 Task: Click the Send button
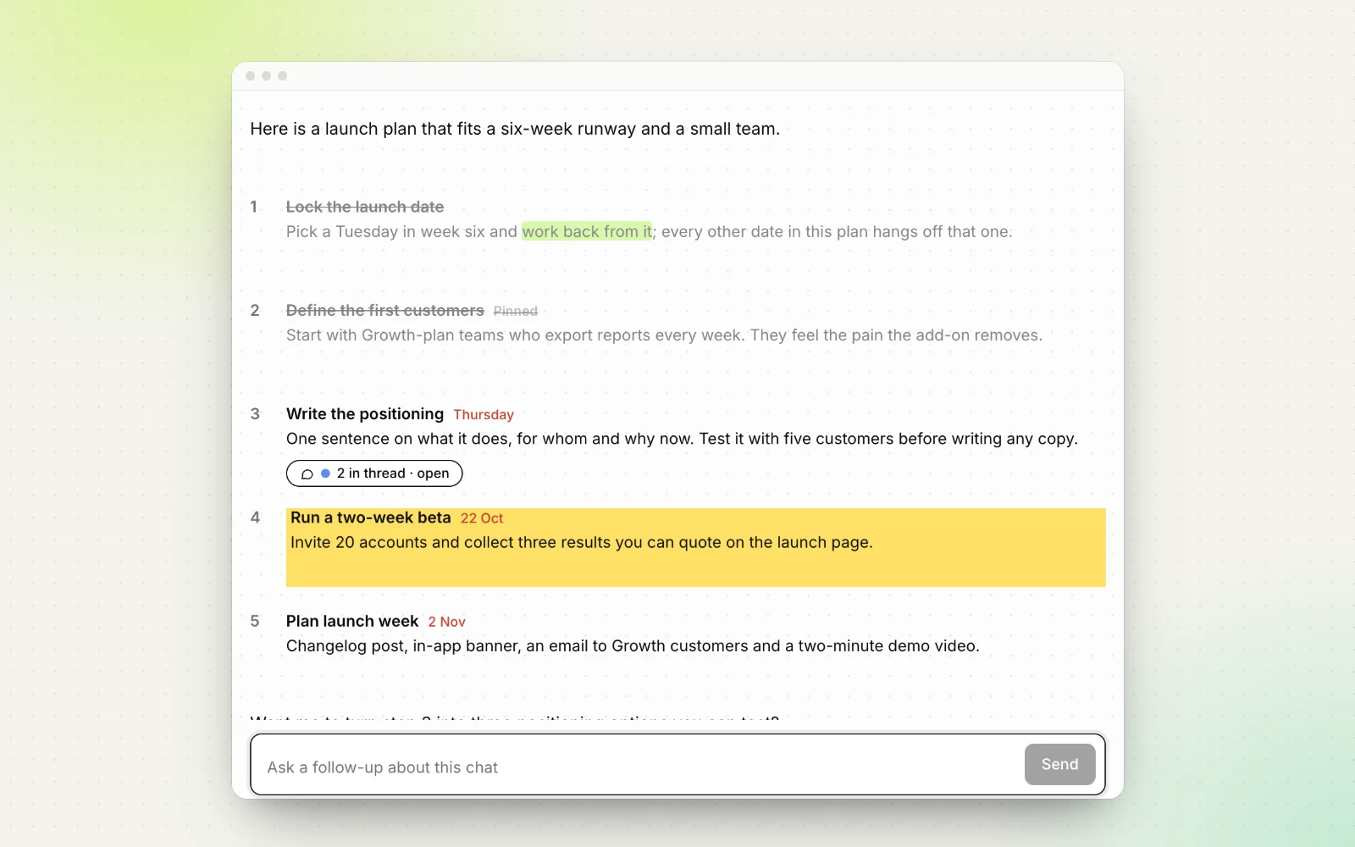click(x=1059, y=764)
